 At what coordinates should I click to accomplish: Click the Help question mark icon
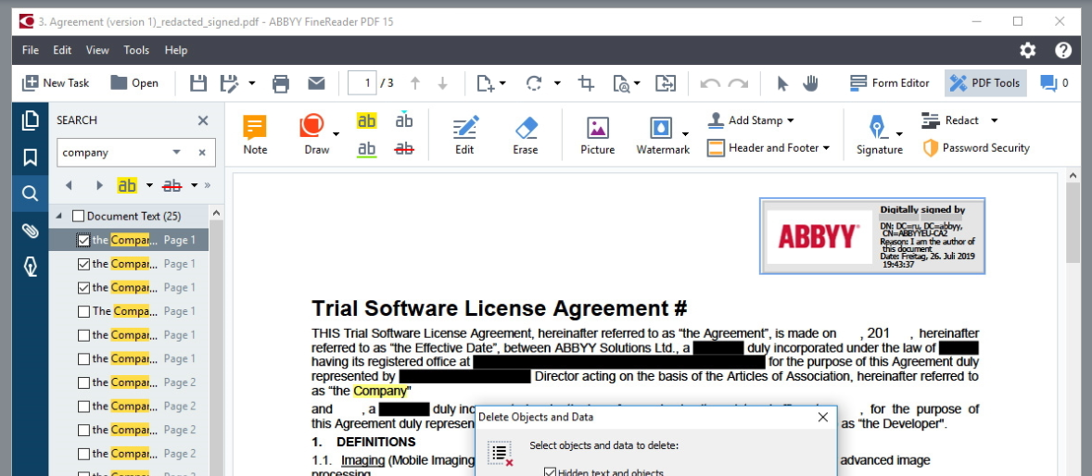click(x=1063, y=50)
